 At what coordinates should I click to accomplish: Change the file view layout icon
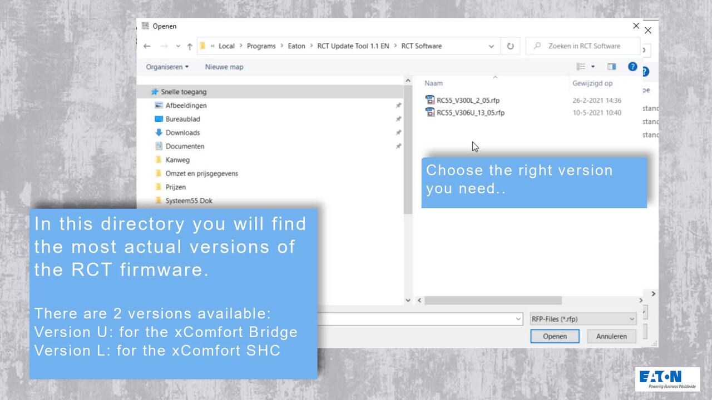(581, 67)
